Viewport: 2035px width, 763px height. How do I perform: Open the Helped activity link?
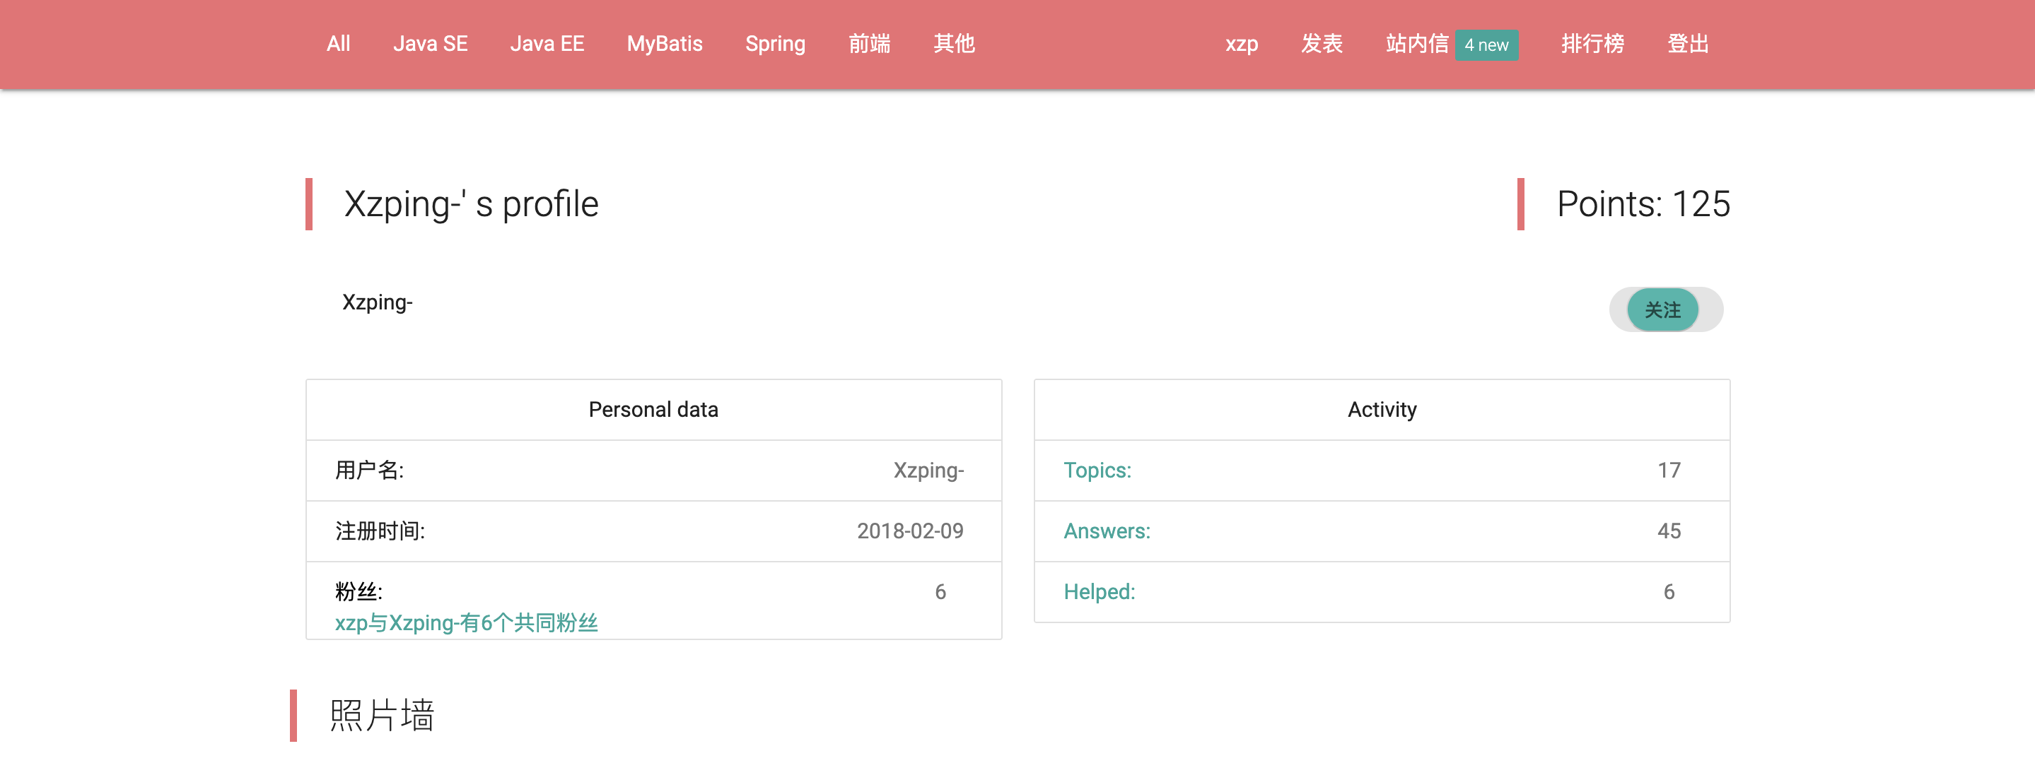coord(1099,592)
